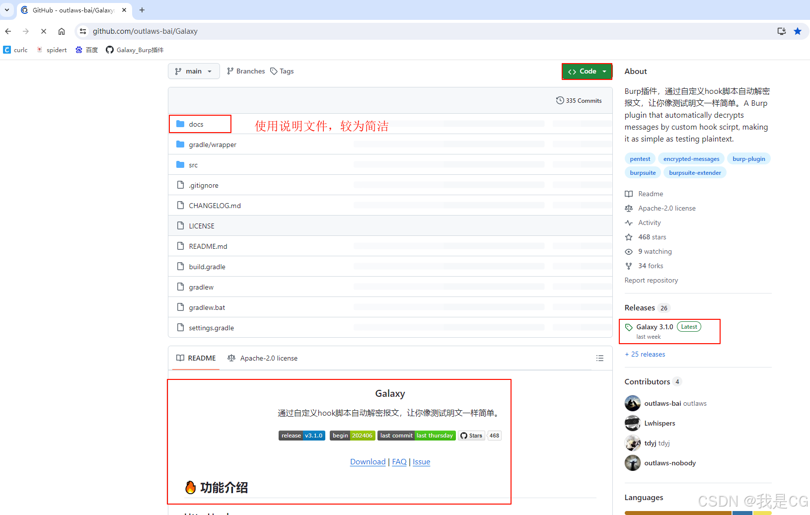
Task: Open a new browser tab
Action: coord(142,10)
